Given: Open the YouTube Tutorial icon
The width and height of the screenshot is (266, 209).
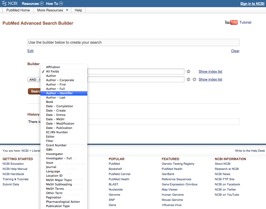Looking at the screenshot, I should (x=231, y=23).
